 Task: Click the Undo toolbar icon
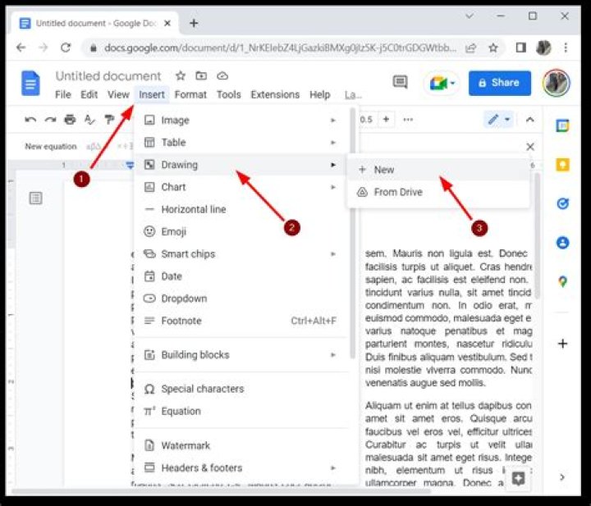(30, 120)
